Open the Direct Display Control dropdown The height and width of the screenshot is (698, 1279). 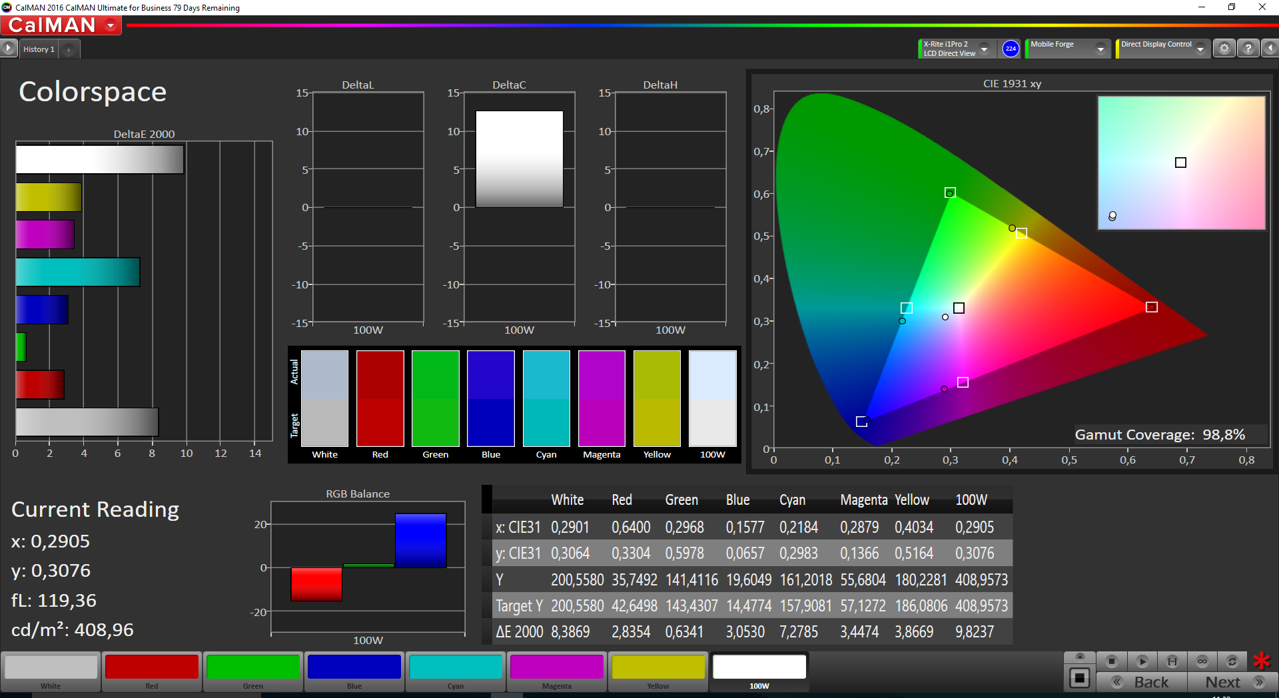pyautogui.click(x=1200, y=49)
